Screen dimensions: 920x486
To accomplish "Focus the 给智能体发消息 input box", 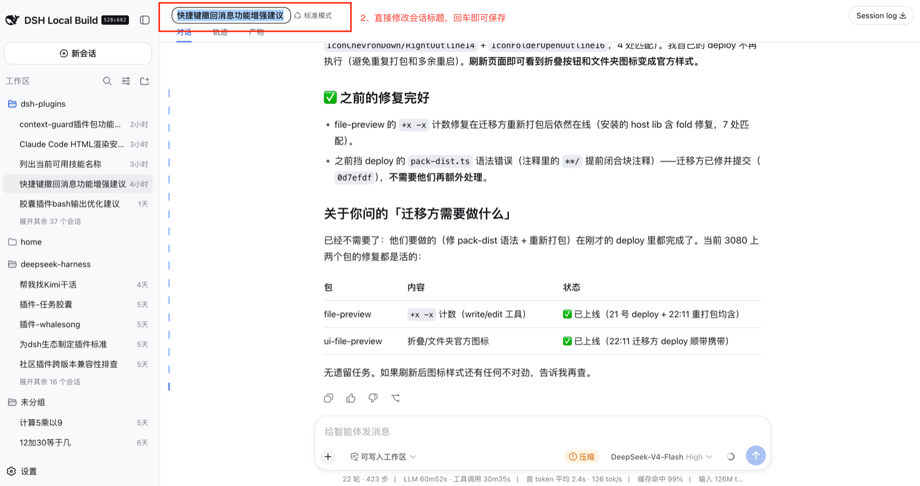I will [542, 431].
